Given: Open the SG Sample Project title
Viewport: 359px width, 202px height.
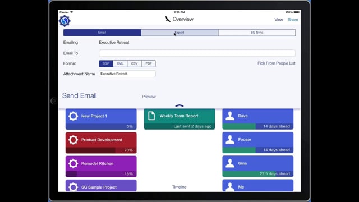Looking at the screenshot, I should click(99, 187).
